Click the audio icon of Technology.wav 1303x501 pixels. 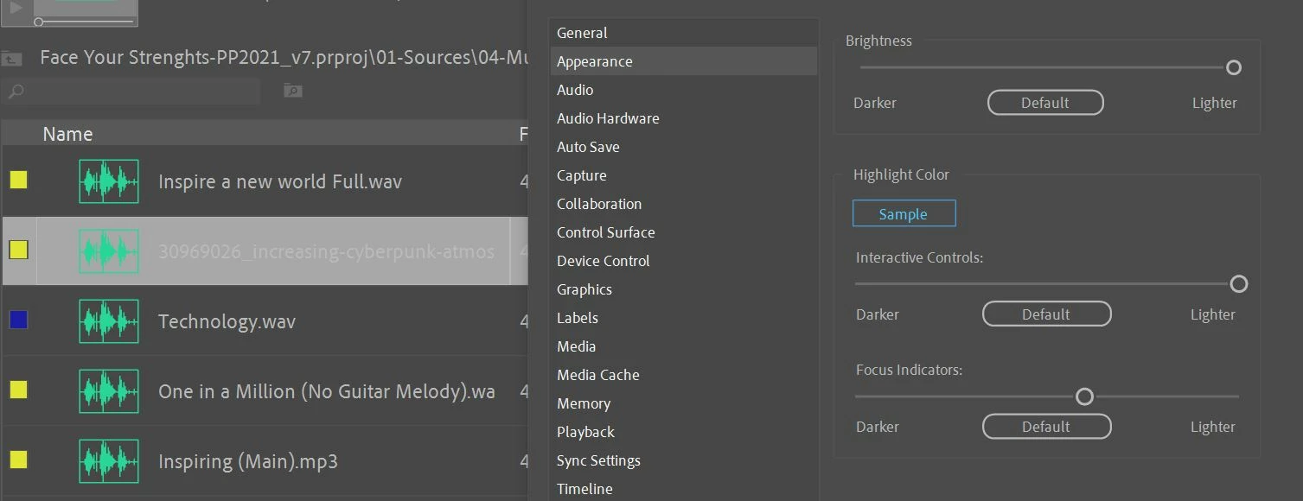109,321
